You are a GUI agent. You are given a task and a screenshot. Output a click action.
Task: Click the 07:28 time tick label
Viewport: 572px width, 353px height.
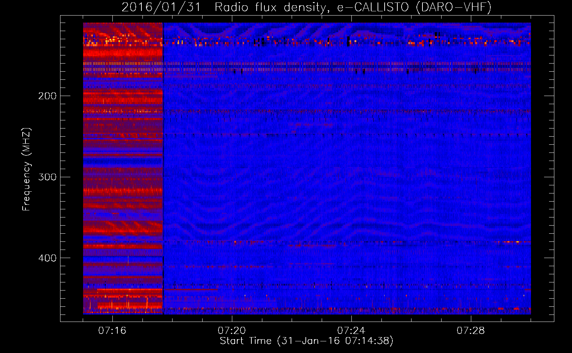pos(471,331)
